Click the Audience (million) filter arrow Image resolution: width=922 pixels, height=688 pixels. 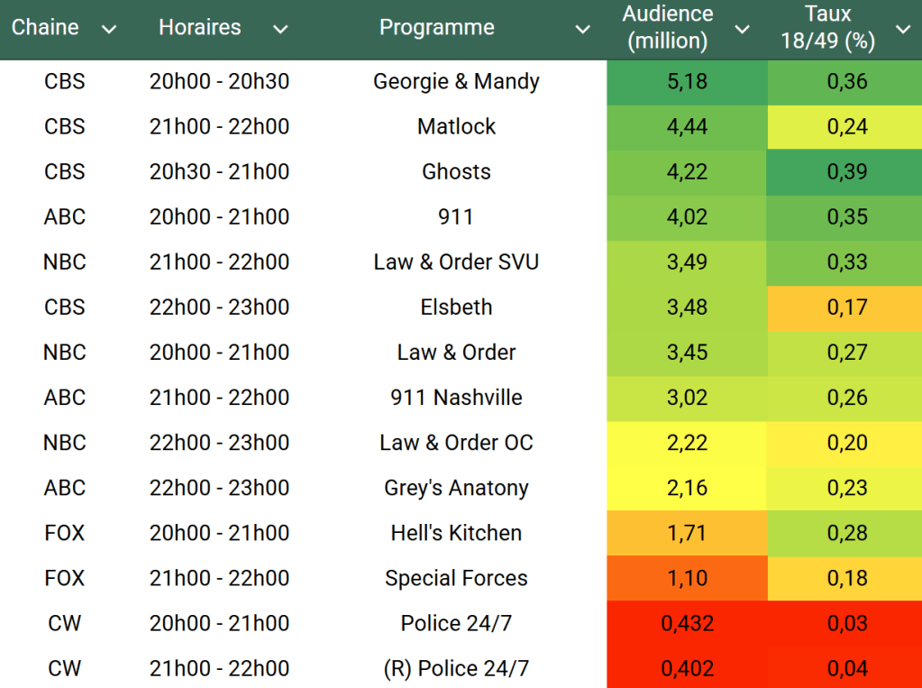[742, 30]
